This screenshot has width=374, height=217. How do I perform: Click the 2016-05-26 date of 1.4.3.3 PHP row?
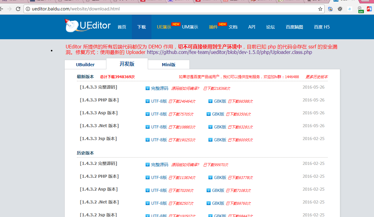click(313, 100)
